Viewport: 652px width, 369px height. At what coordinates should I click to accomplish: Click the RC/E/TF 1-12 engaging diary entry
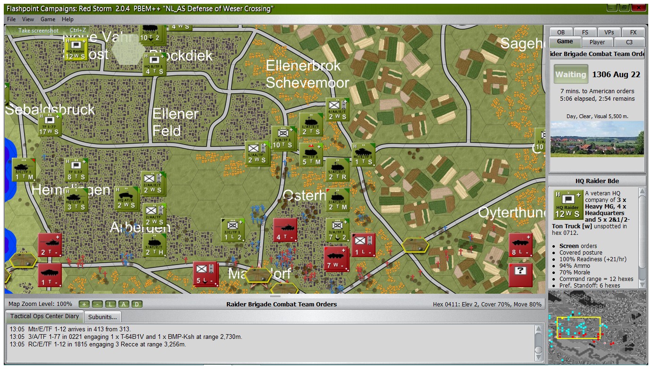(98, 344)
